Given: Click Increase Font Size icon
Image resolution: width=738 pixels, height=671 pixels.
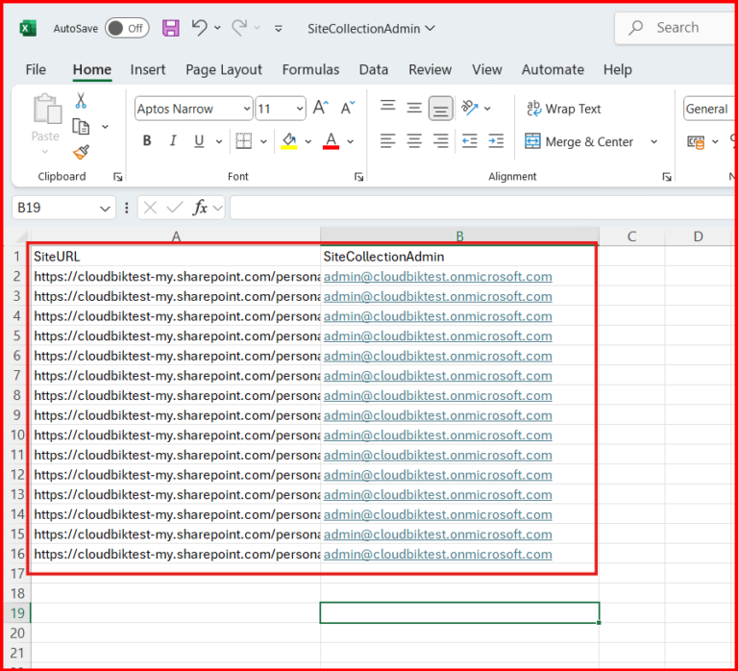Looking at the screenshot, I should [321, 108].
